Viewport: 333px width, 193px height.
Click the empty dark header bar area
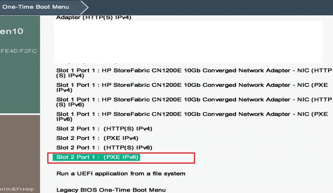pos(211,7)
